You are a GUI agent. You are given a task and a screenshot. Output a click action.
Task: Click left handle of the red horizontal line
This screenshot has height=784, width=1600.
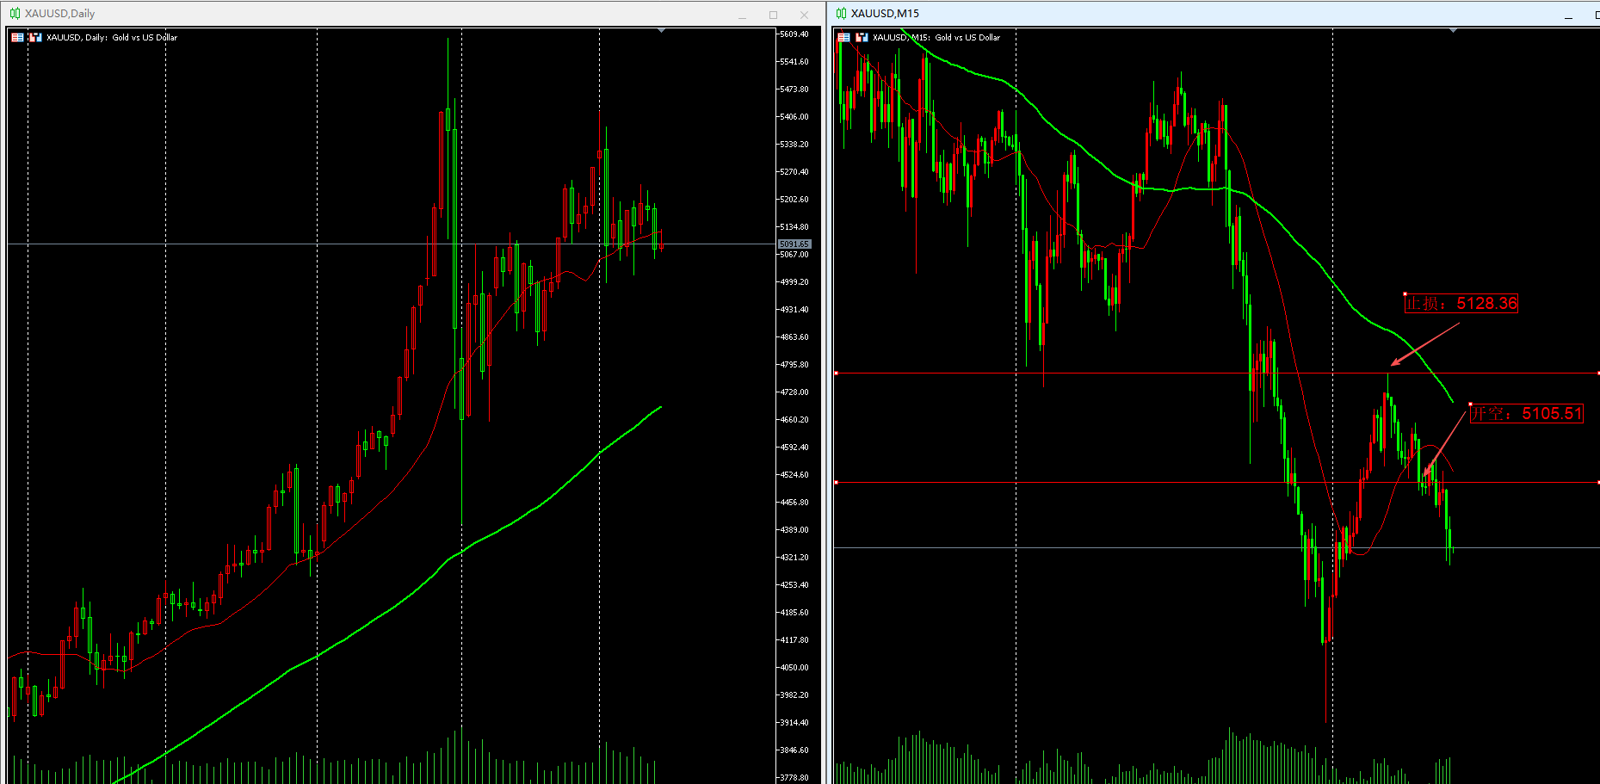point(837,483)
